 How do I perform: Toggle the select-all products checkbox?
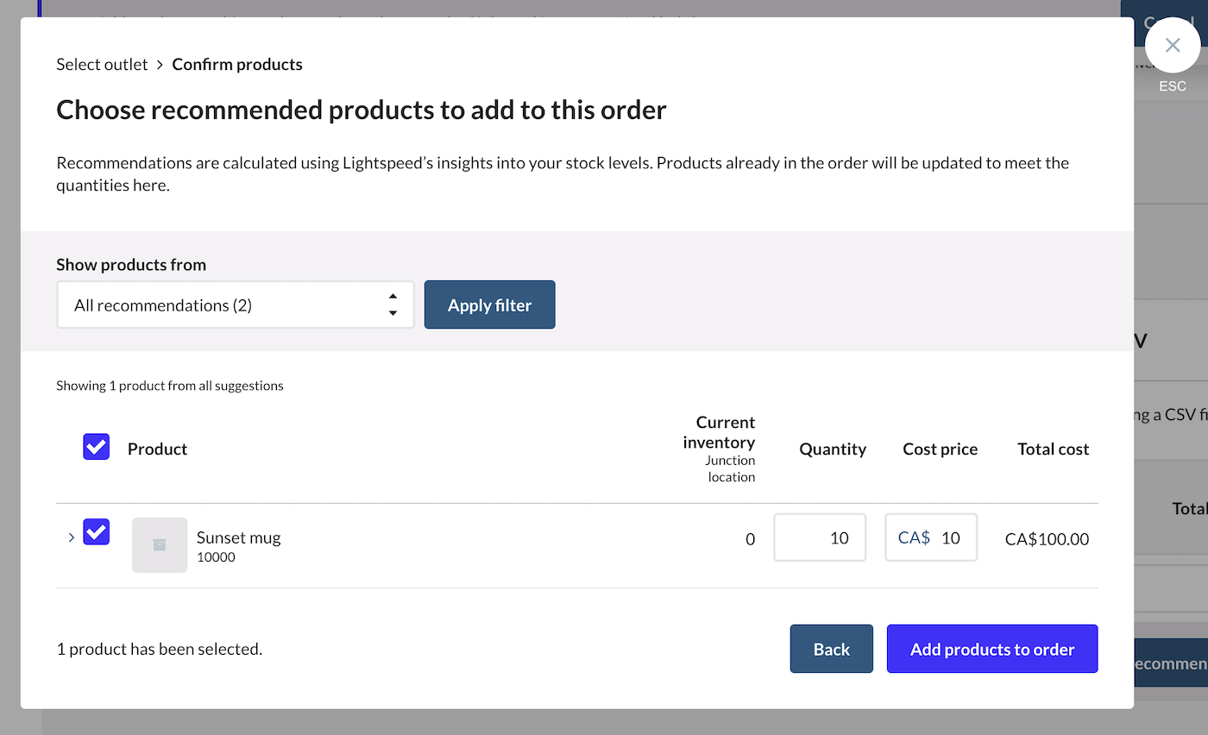click(x=96, y=447)
